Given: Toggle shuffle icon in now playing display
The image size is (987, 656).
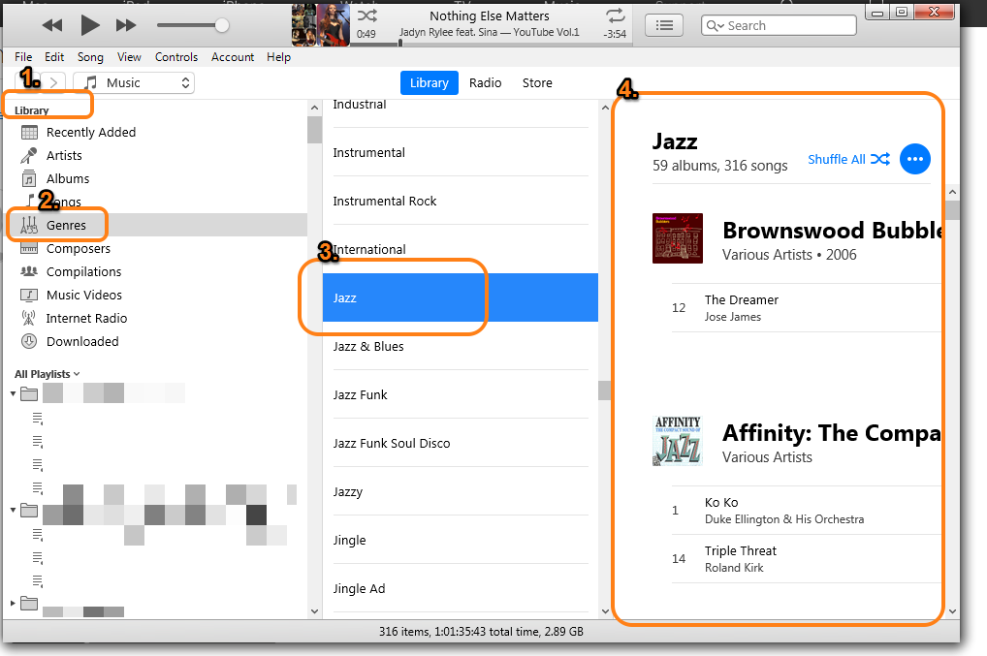Looking at the screenshot, I should [367, 16].
